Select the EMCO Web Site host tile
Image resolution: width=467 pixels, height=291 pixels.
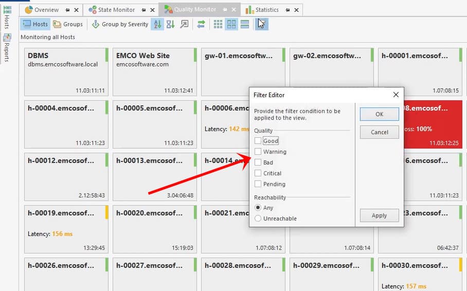coord(155,72)
